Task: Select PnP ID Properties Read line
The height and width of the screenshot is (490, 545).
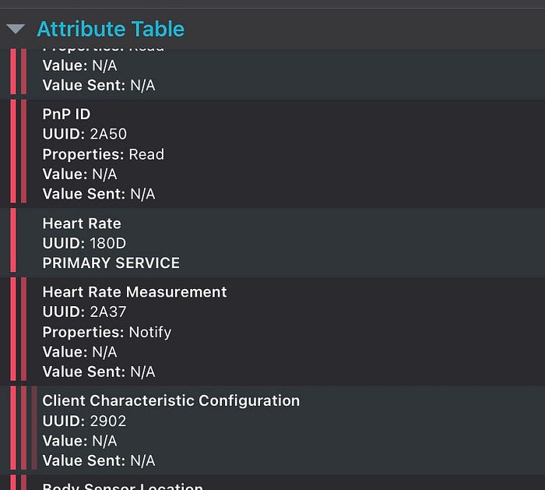Action: [x=104, y=154]
